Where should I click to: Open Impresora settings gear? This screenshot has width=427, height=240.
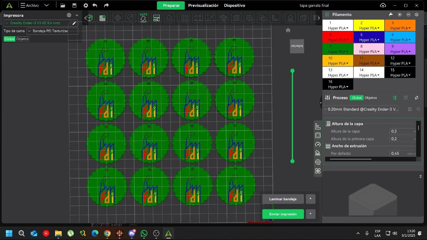[x=69, y=15]
